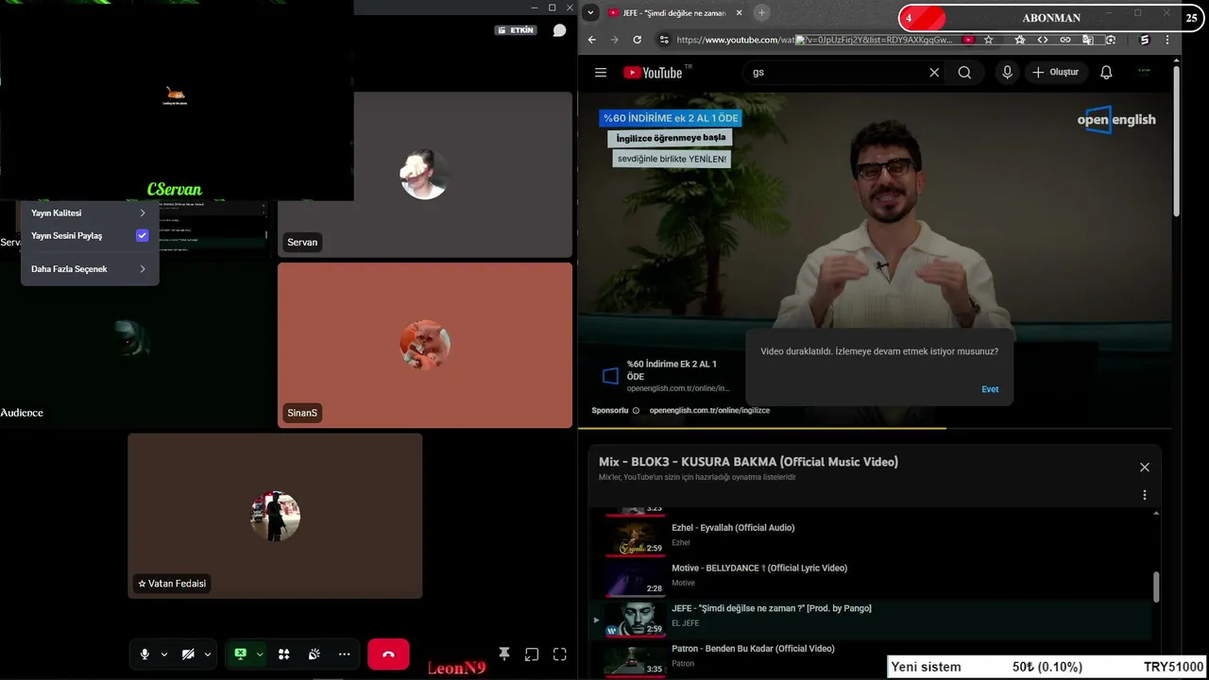Start YouTube voice search
This screenshot has width=1209, height=680.
coord(1008,73)
